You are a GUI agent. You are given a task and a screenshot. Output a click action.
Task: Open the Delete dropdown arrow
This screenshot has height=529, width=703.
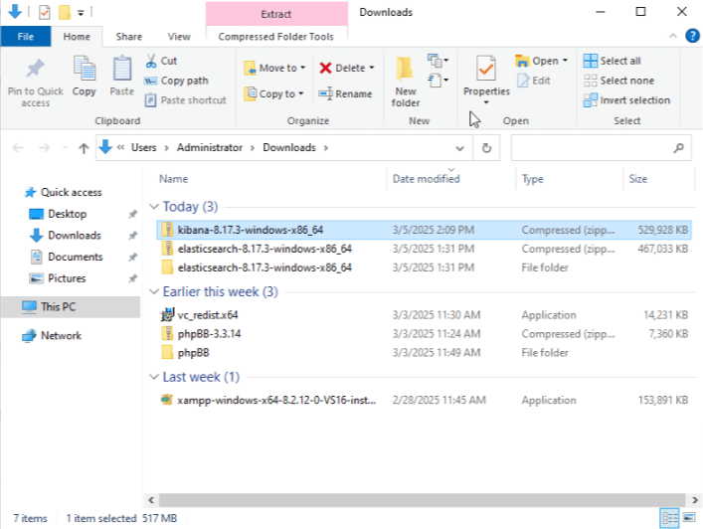pos(372,69)
